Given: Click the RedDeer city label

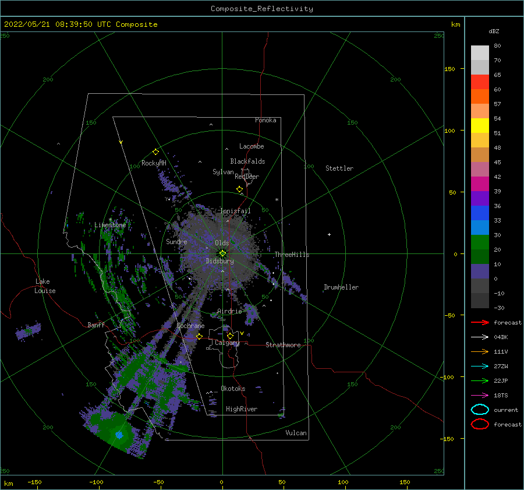Looking at the screenshot, I should [247, 177].
